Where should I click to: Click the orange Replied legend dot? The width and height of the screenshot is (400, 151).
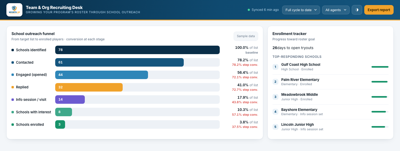(x=13, y=87)
